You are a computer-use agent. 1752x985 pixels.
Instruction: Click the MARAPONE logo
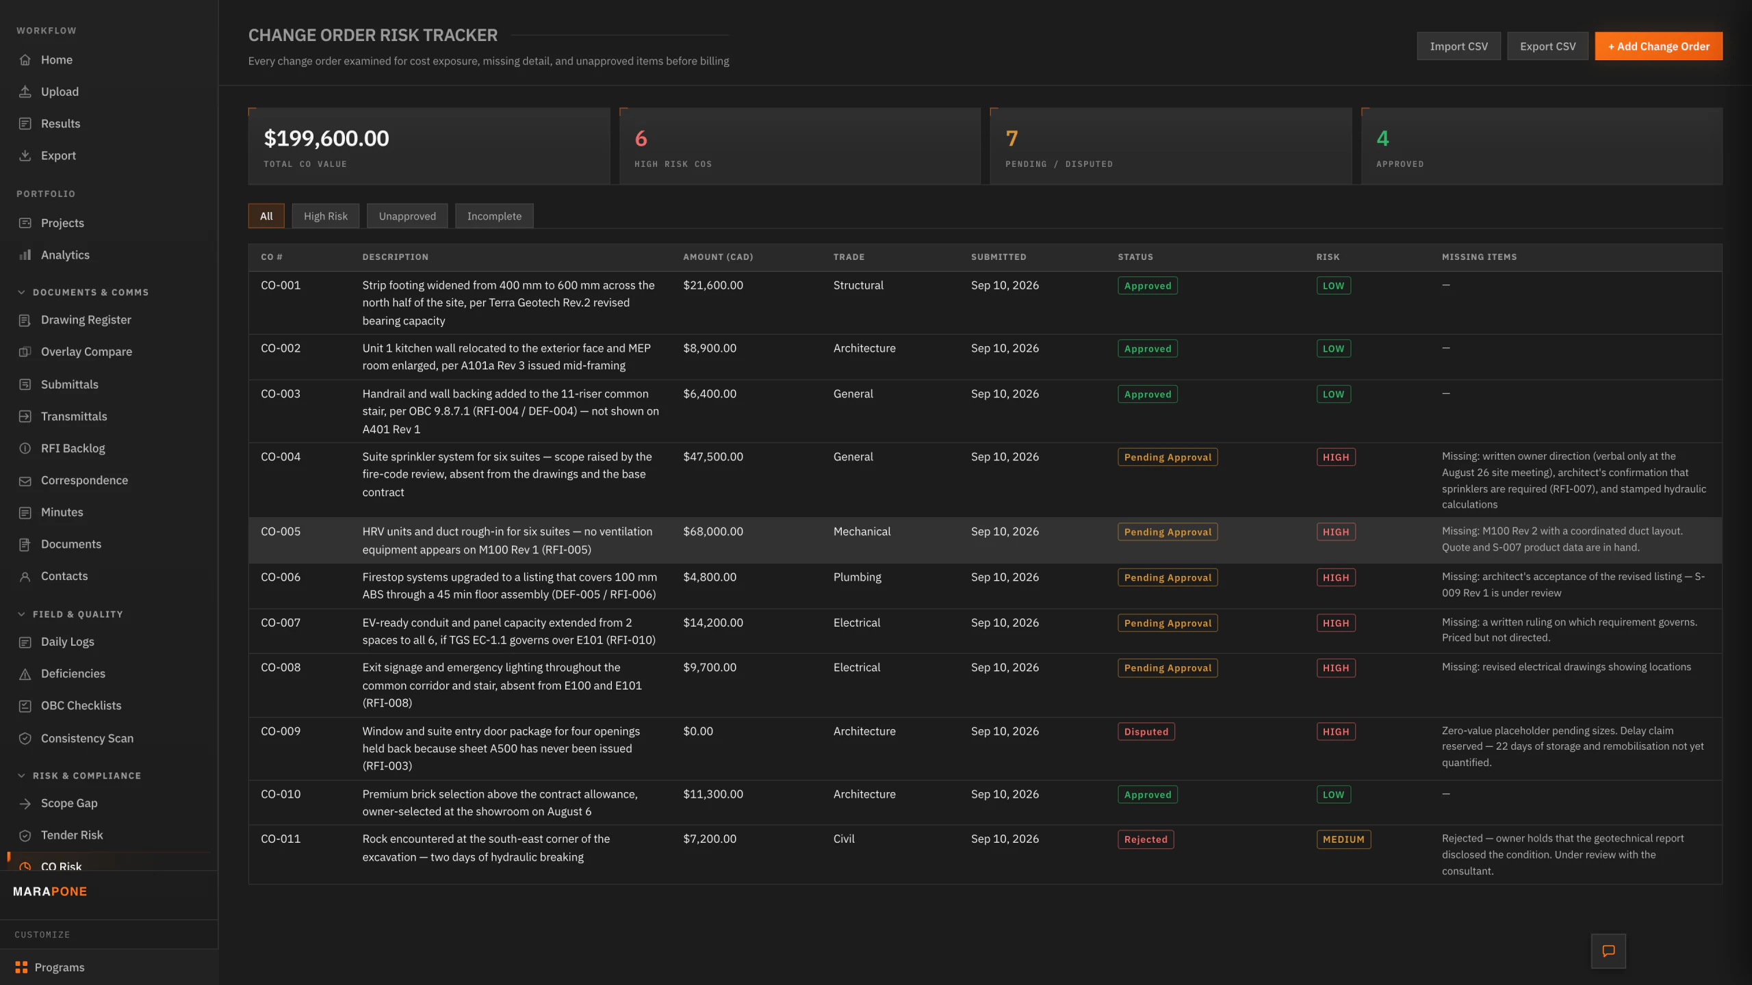pyautogui.click(x=50, y=892)
